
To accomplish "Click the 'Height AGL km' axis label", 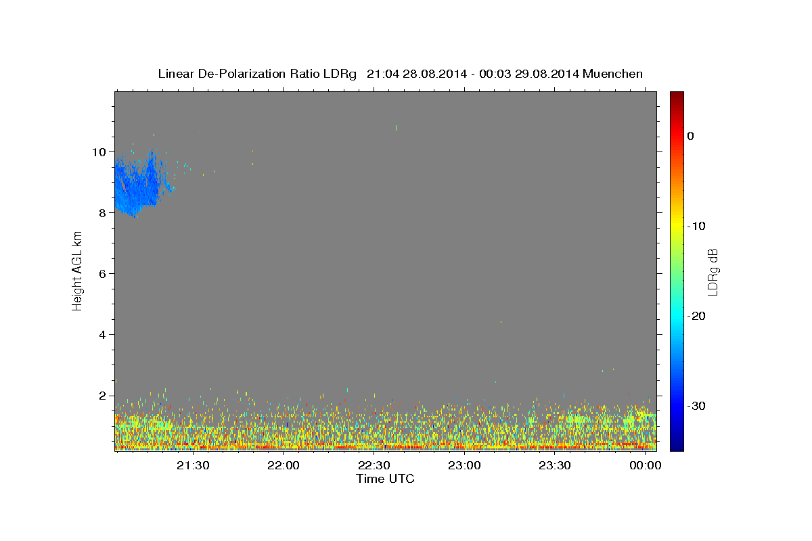I will click(77, 270).
